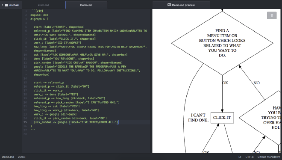Change LF line ending in status bar
Viewport: 282px width, 160px height.
pos(240,157)
